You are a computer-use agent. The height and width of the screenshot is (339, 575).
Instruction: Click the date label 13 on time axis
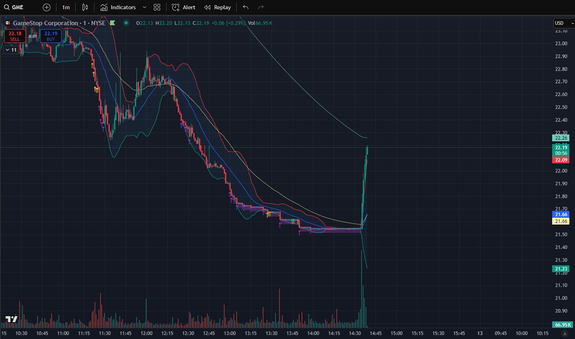tap(480, 333)
